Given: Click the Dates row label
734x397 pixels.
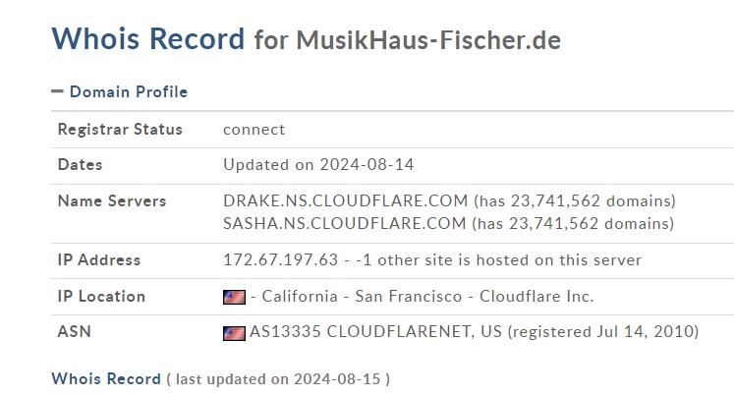Looking at the screenshot, I should pos(80,165).
